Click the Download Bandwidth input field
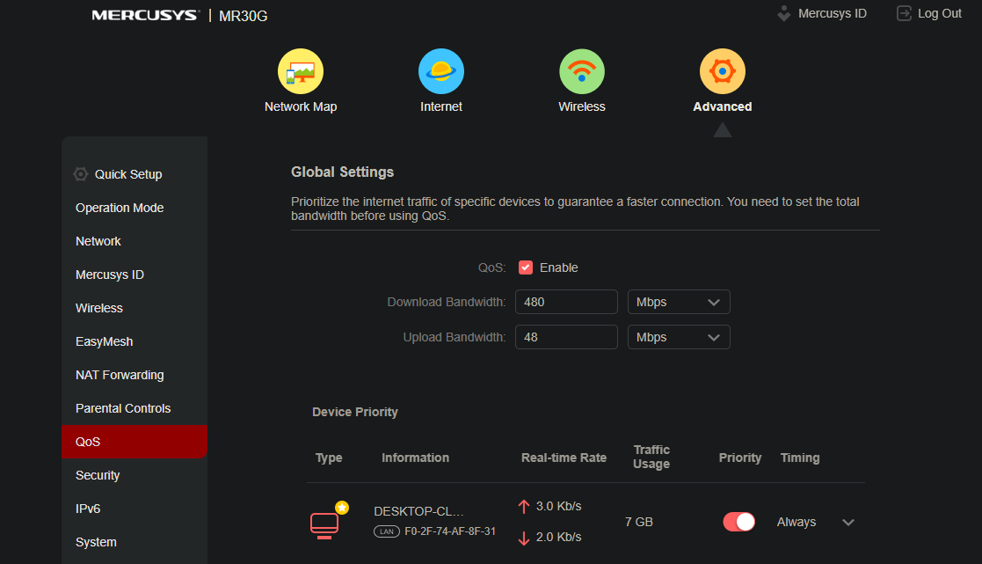This screenshot has width=982, height=564. (567, 302)
